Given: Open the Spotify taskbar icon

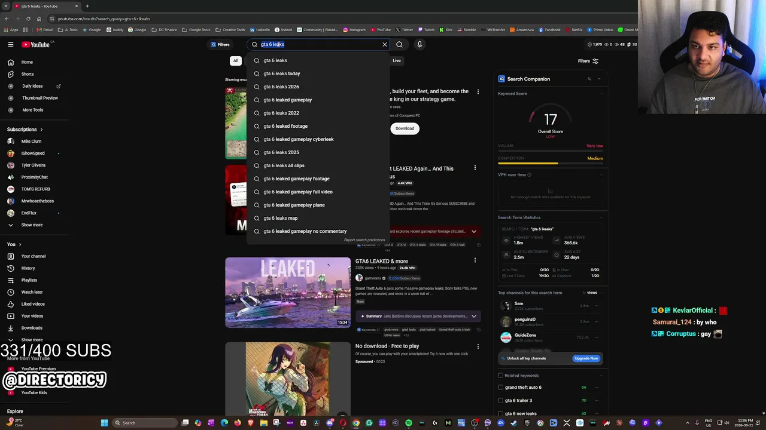Looking at the screenshot, I should click(x=409, y=423).
